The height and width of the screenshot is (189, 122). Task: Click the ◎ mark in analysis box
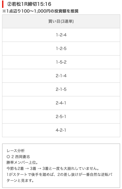(8, 157)
